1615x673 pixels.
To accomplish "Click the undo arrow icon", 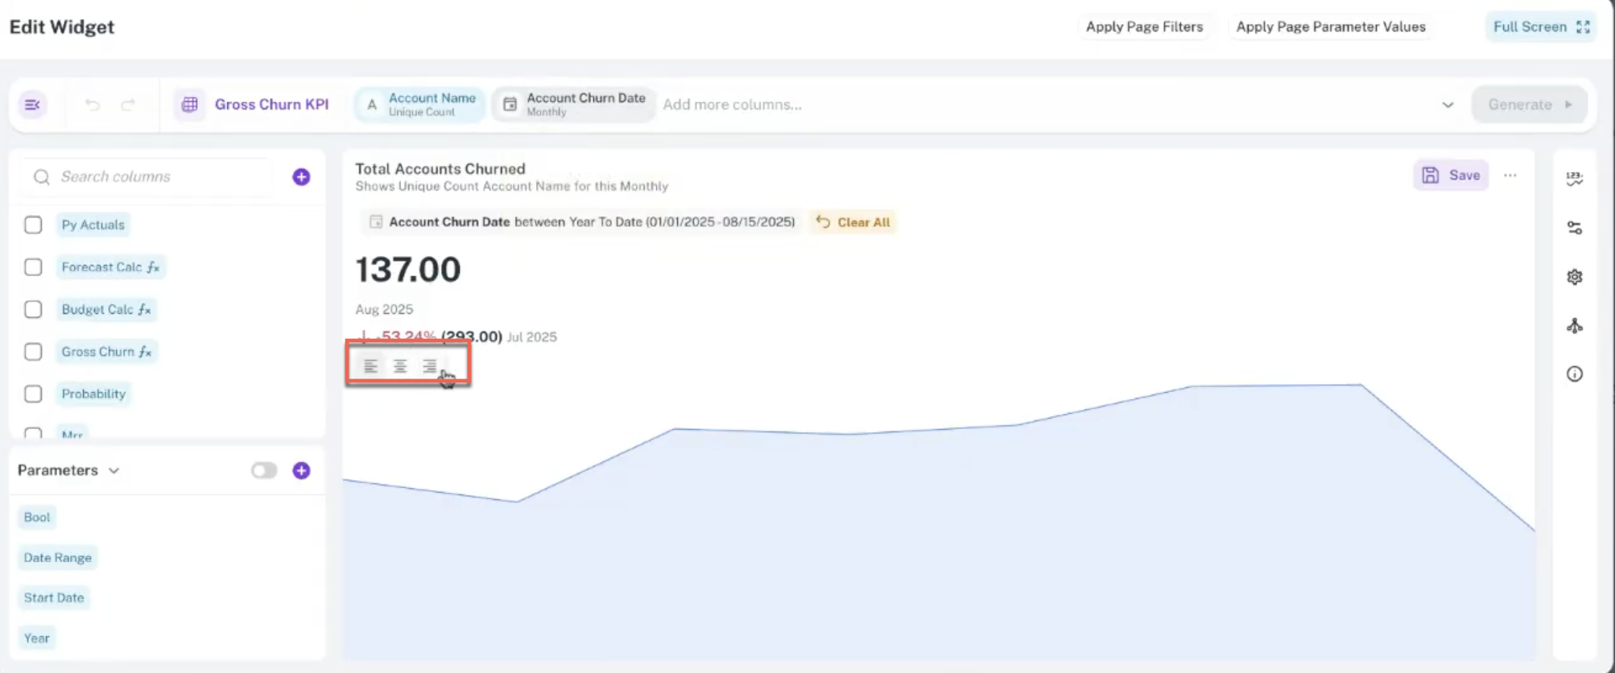I will tap(93, 105).
